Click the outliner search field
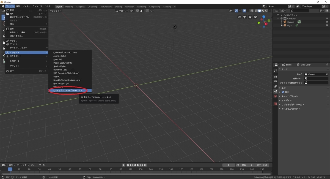 click(x=299, y=11)
